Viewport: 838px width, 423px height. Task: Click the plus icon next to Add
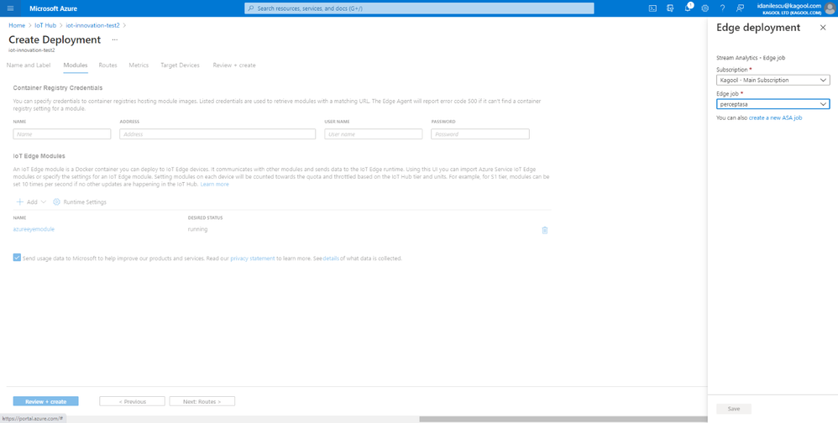point(20,202)
